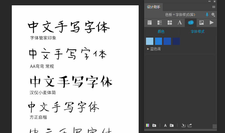Collapse the panel with the double-arrow icon
Screen dimensions: 225x133
click(x=210, y=1)
